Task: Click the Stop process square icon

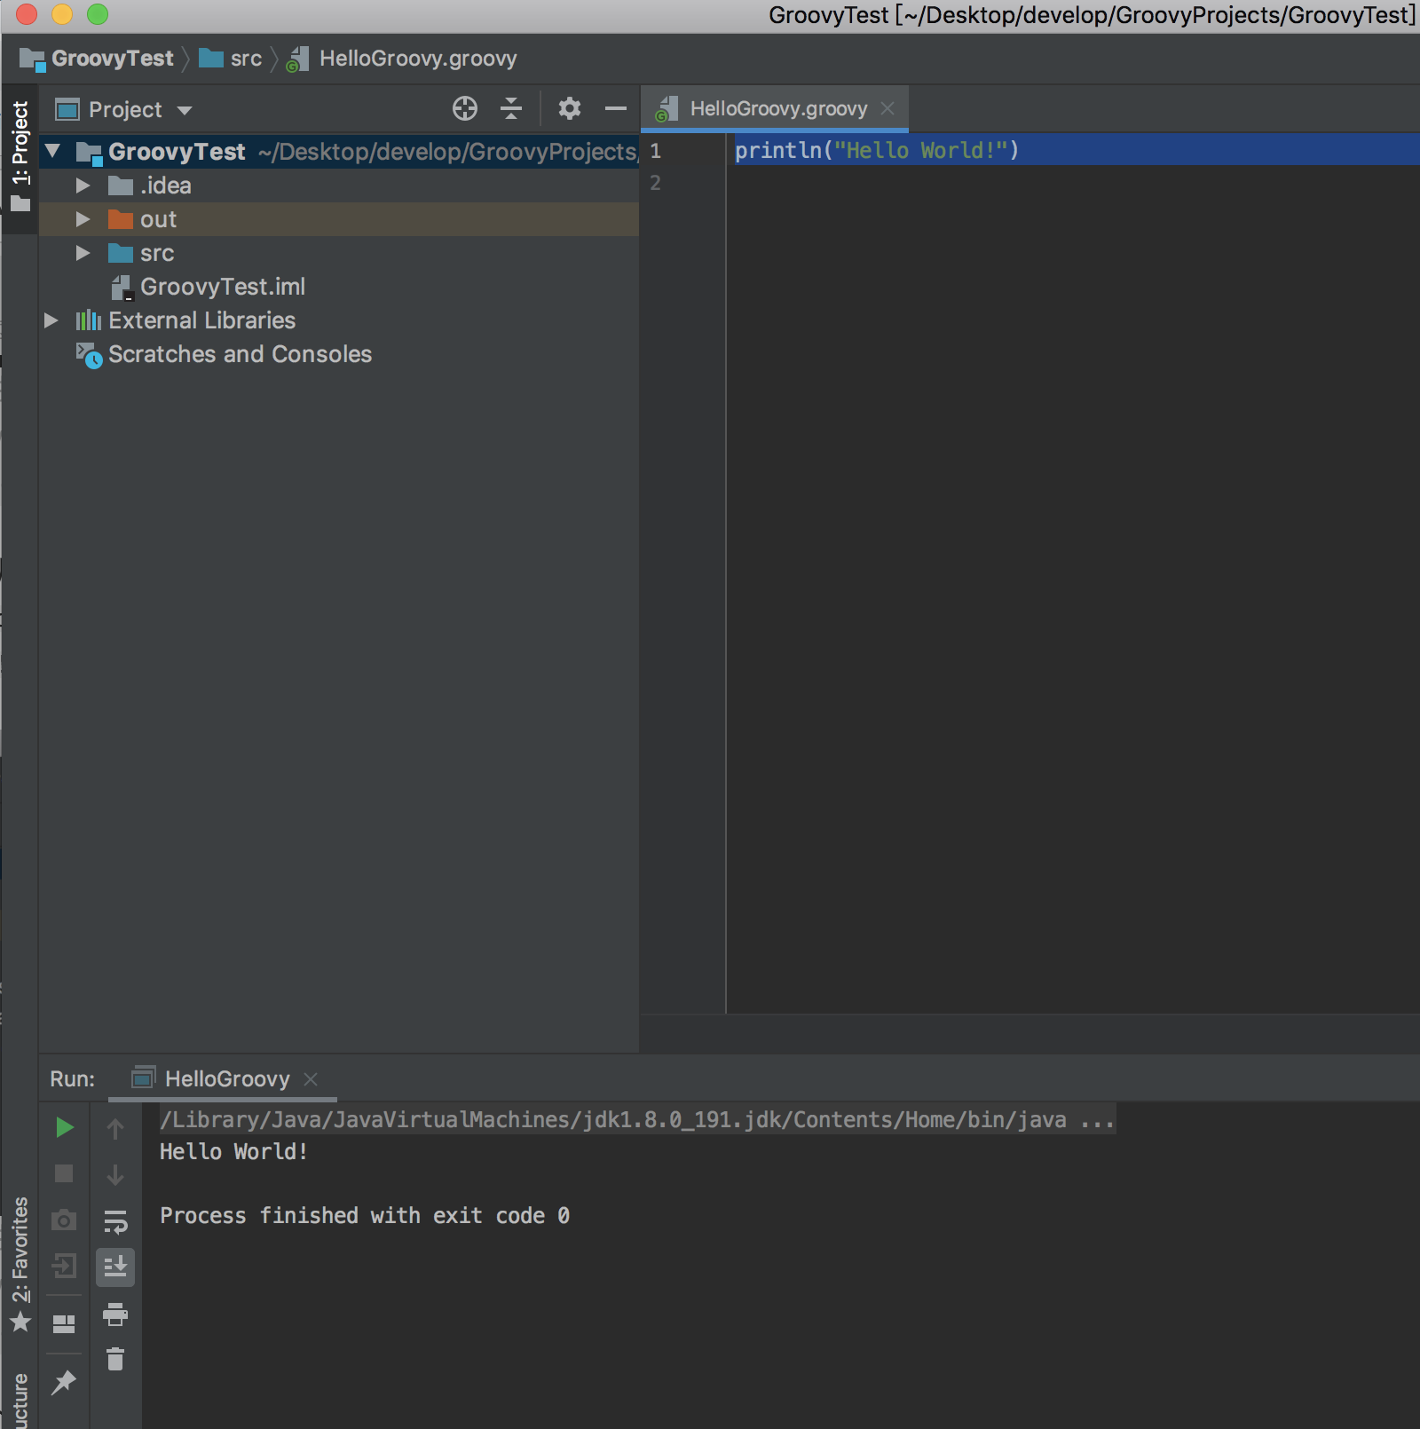Action: click(64, 1173)
